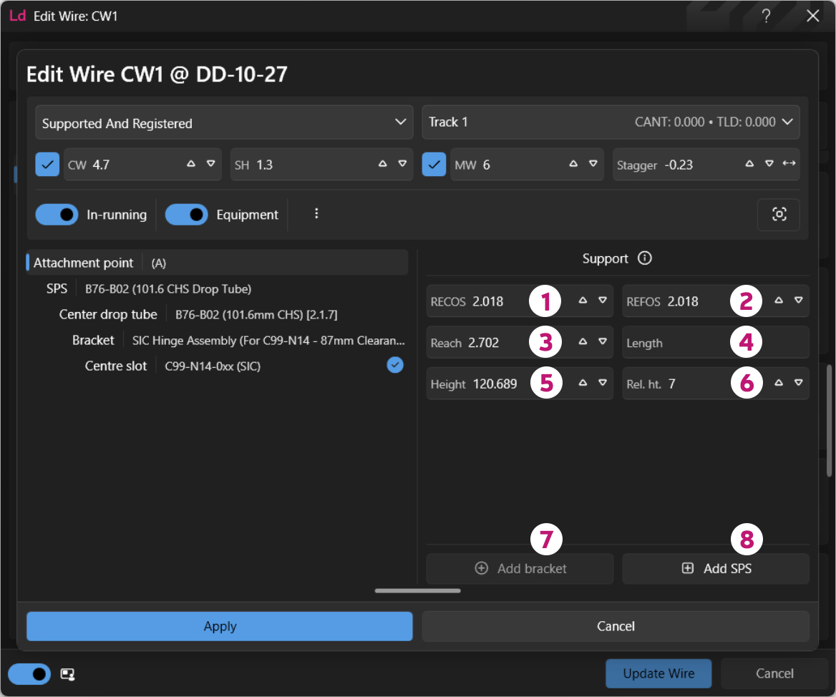Decrease Reach value with down arrow
Viewport: 836px width, 697px height.
603,341
